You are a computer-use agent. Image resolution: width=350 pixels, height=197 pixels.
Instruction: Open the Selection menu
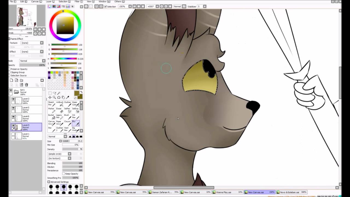[x=64, y=2]
